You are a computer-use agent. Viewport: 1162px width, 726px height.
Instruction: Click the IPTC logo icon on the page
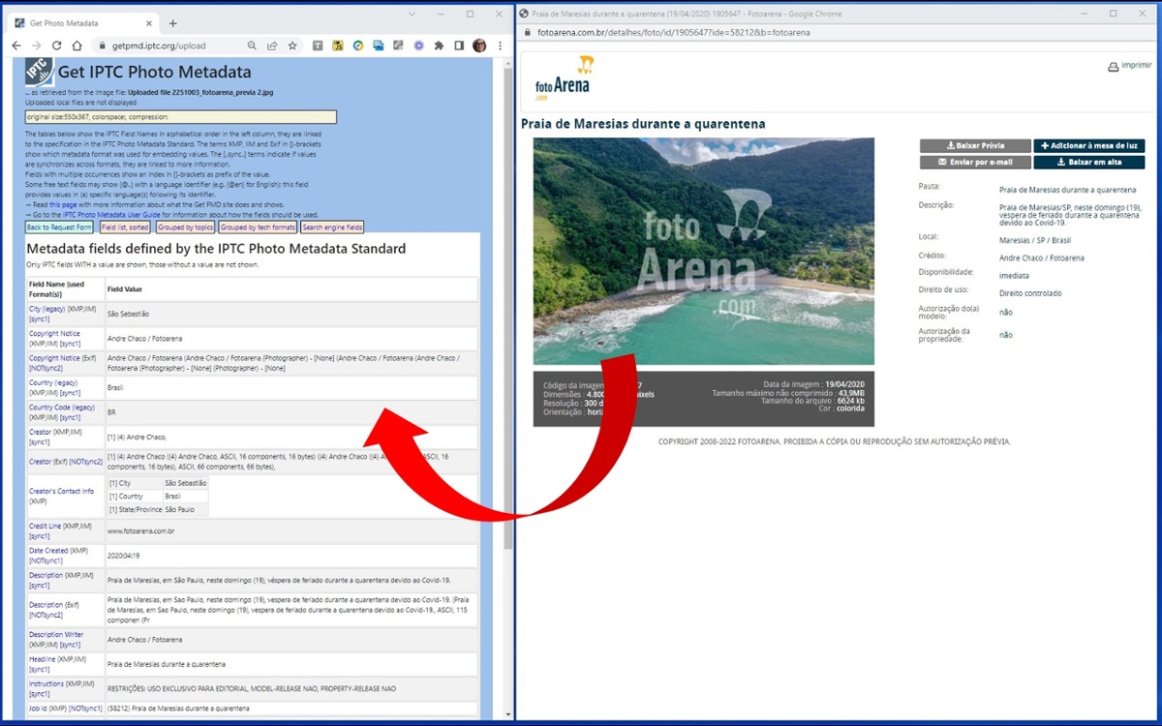tap(39, 71)
